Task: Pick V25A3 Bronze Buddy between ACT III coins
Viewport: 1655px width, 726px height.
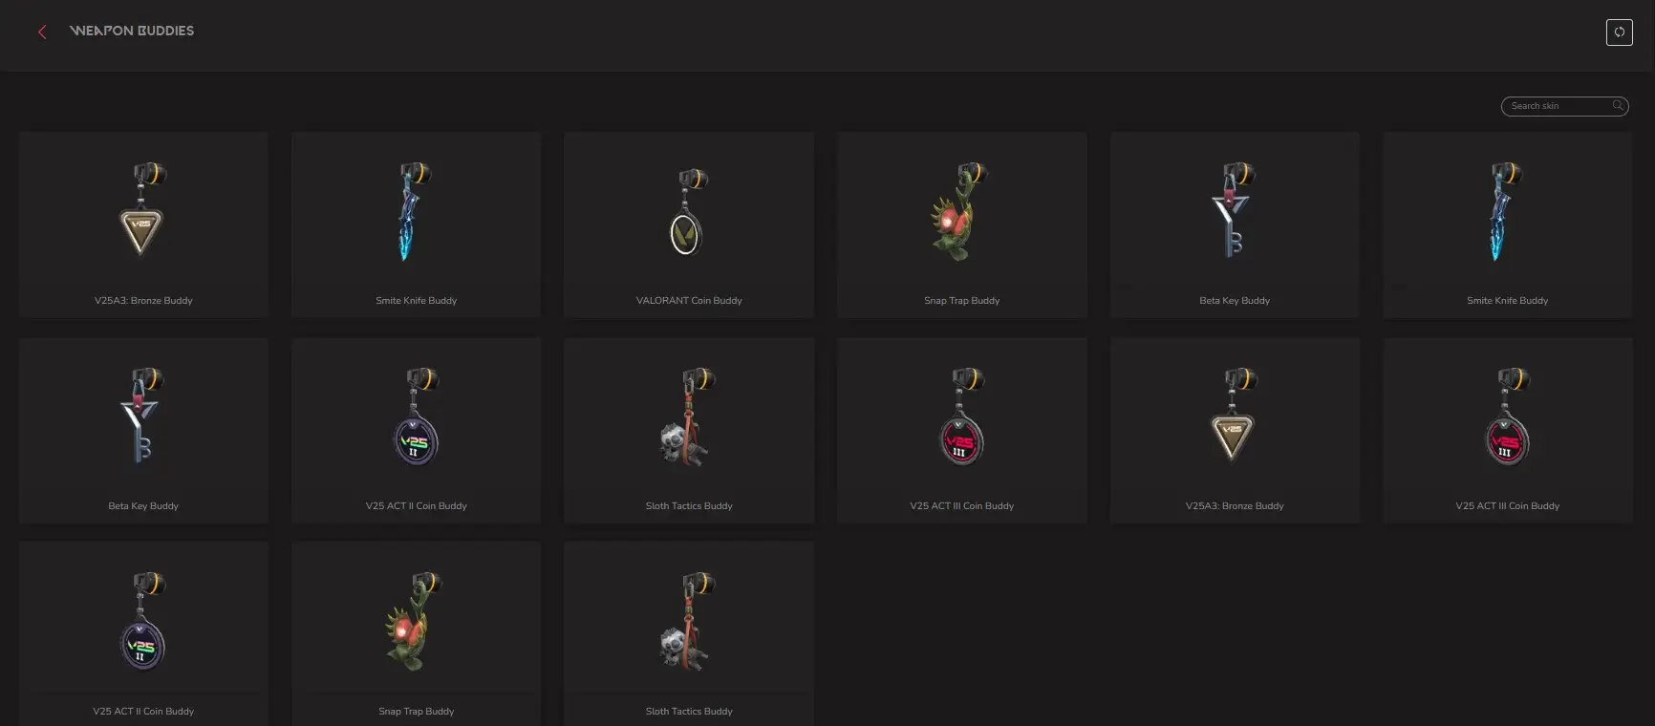Action: [1235, 430]
